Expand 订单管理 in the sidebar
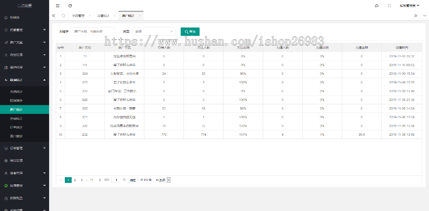This screenshot has width=429, height=211. click(x=24, y=148)
